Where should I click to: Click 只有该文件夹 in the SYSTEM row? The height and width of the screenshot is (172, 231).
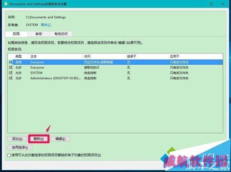[x=179, y=73]
